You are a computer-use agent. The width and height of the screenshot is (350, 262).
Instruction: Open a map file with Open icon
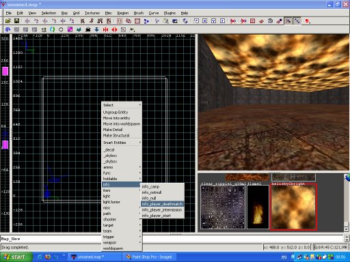coord(8,21)
